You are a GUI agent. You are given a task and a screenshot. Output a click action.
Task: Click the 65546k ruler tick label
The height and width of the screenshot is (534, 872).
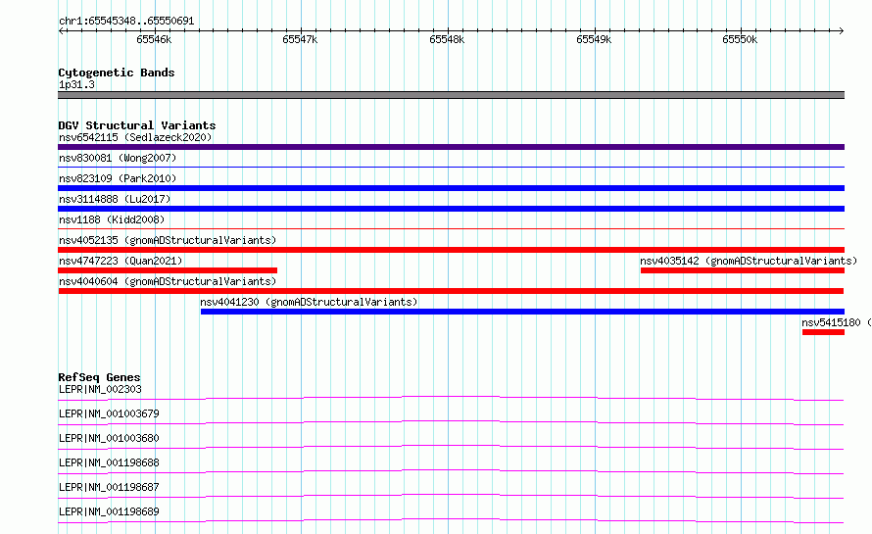[x=154, y=39]
